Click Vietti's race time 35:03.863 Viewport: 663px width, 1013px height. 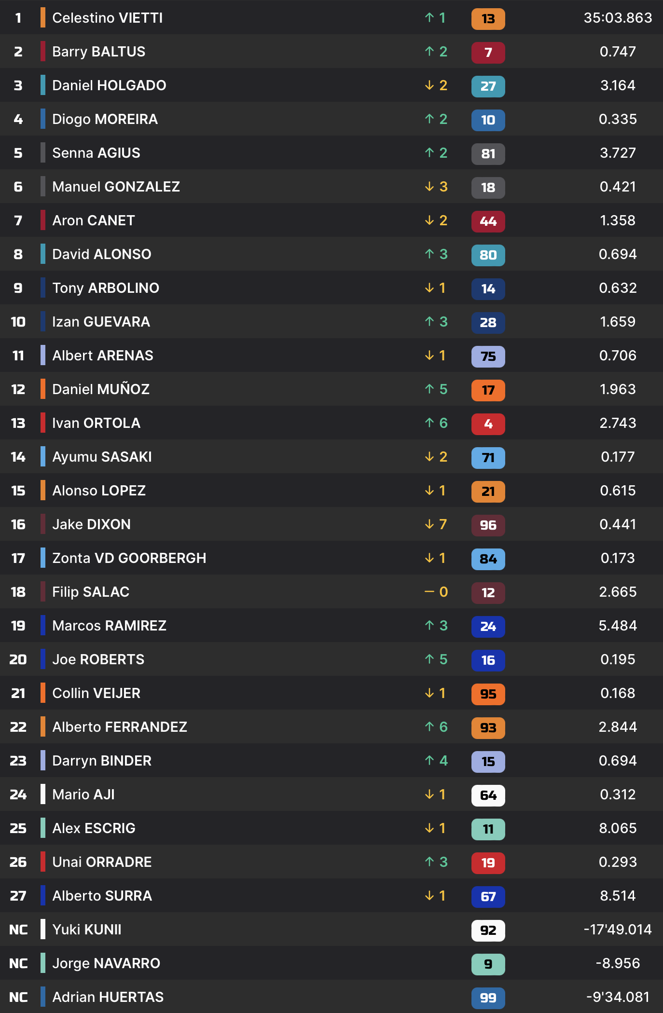(x=618, y=18)
